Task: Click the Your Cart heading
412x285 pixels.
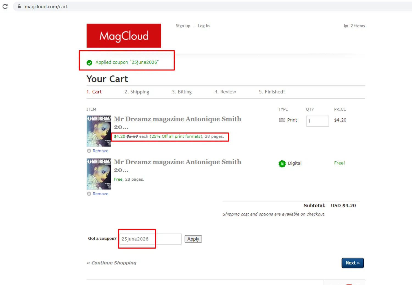Action: pyautogui.click(x=107, y=79)
